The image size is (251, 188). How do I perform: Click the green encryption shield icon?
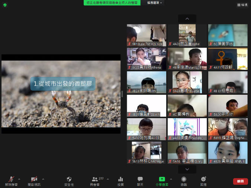pyautogui.click(x=5, y=5)
